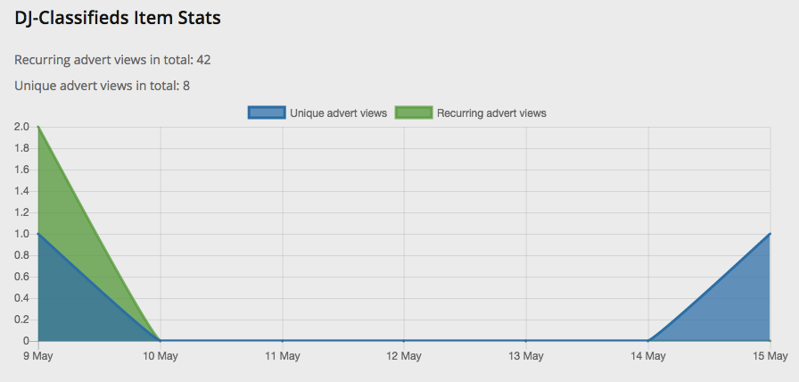This screenshot has width=799, height=382.
Task: Click the data point at 0 on 13 May
Action: coord(526,341)
